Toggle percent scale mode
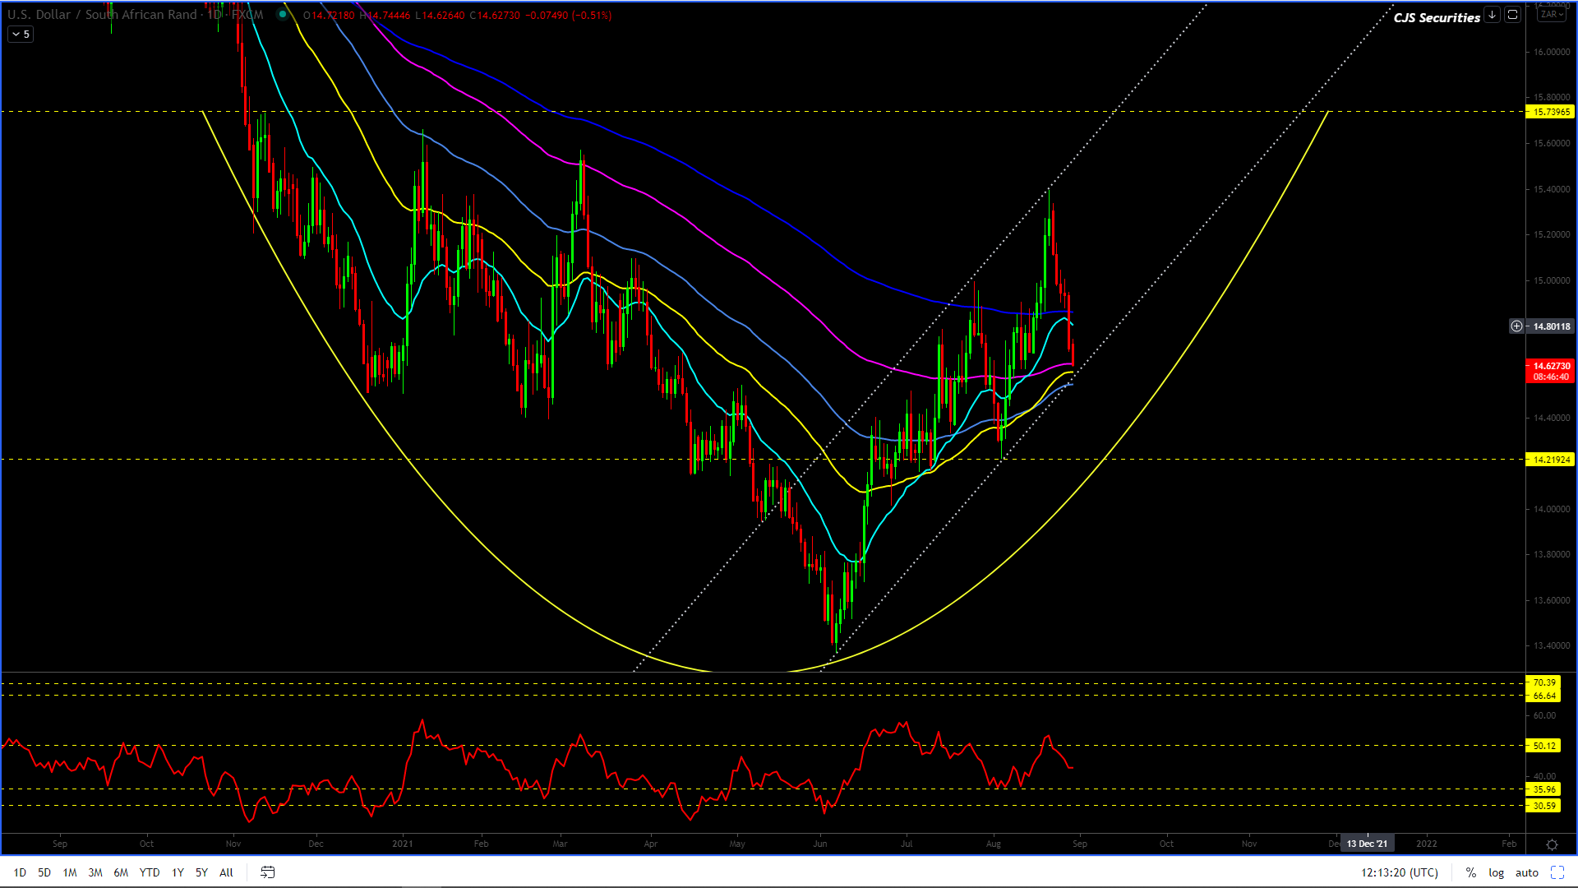The image size is (1578, 888). point(1470,872)
